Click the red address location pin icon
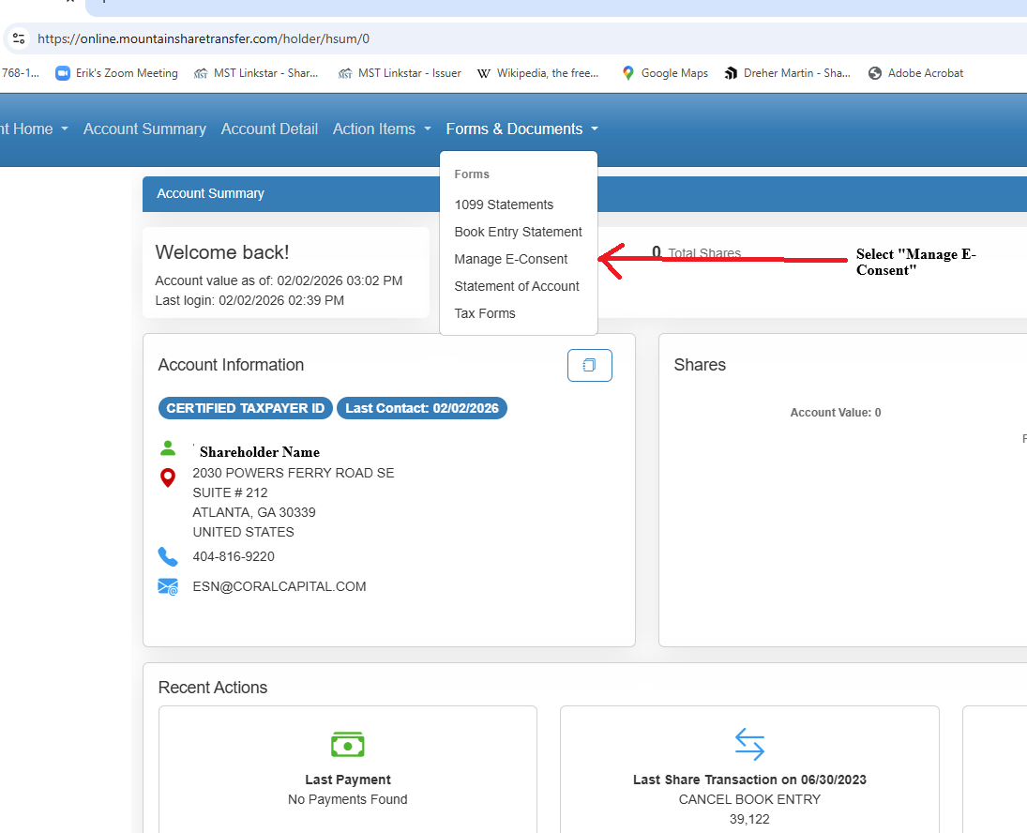This screenshot has height=833, width=1027. pos(168,478)
